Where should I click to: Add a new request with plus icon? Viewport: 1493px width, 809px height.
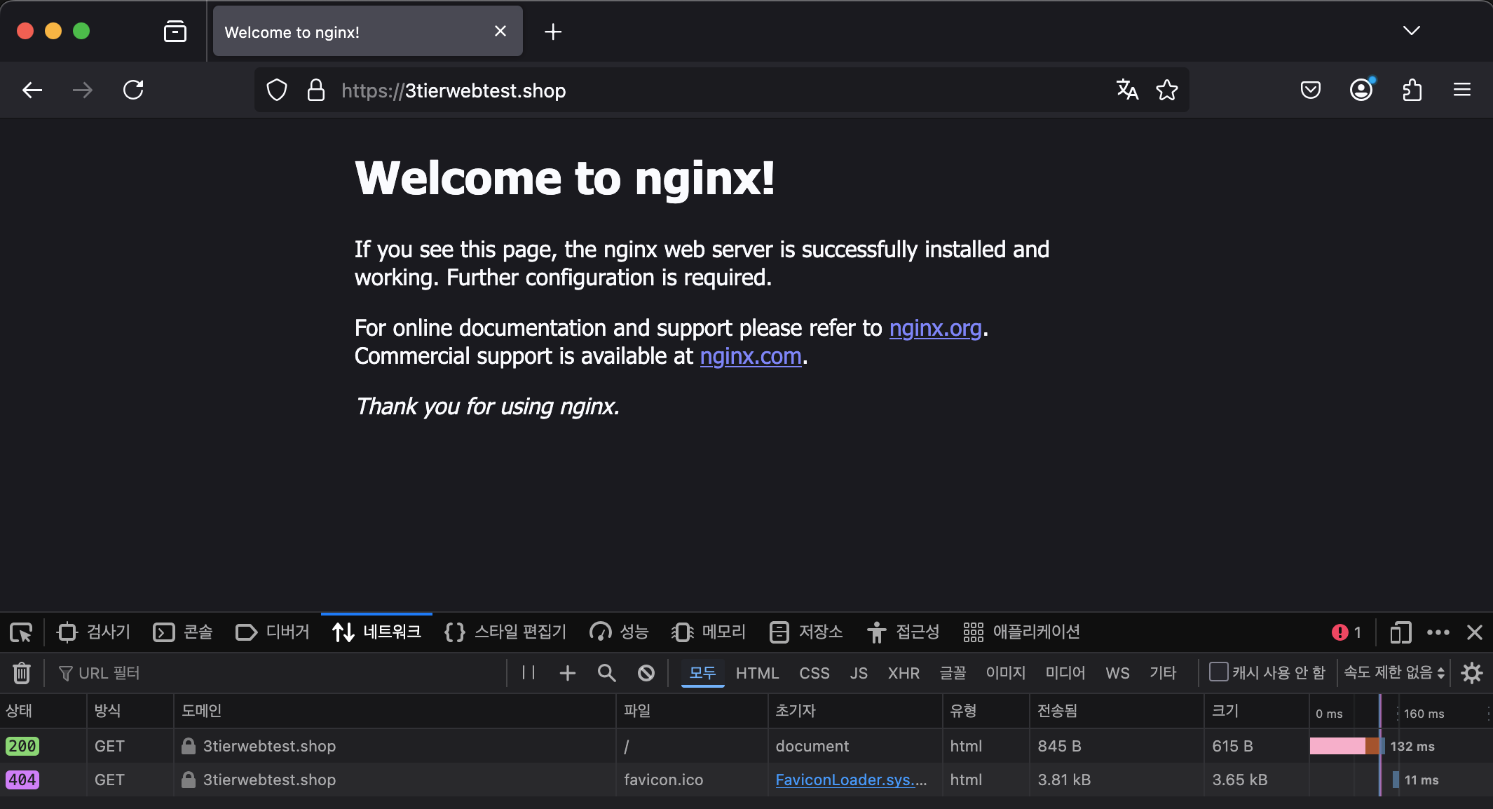pos(568,673)
